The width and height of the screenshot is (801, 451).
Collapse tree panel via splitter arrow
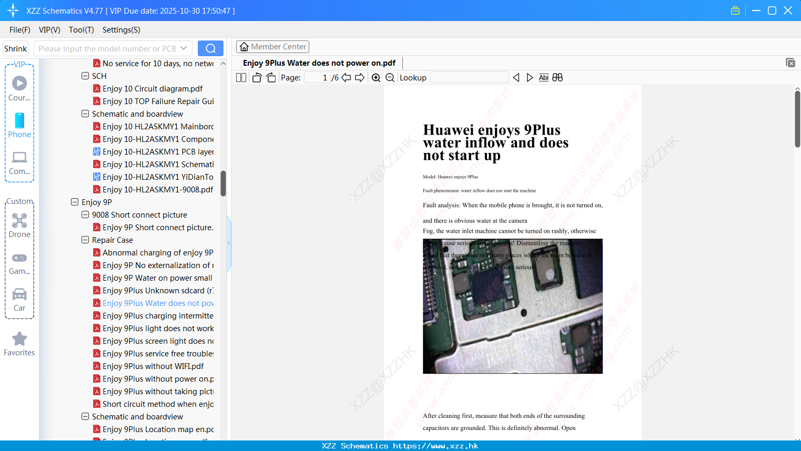click(229, 243)
